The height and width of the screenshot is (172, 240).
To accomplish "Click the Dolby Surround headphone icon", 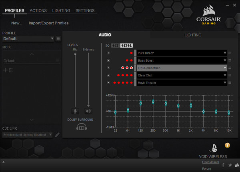I will [82, 127].
